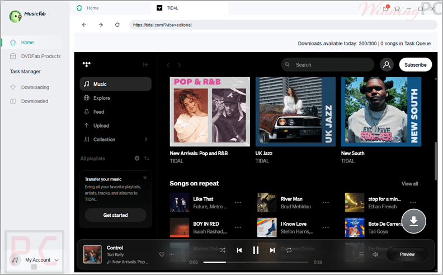Click TIDAL's in-page forward chevron
Viewport: 443px width, 275px height.
pyautogui.click(x=179, y=65)
